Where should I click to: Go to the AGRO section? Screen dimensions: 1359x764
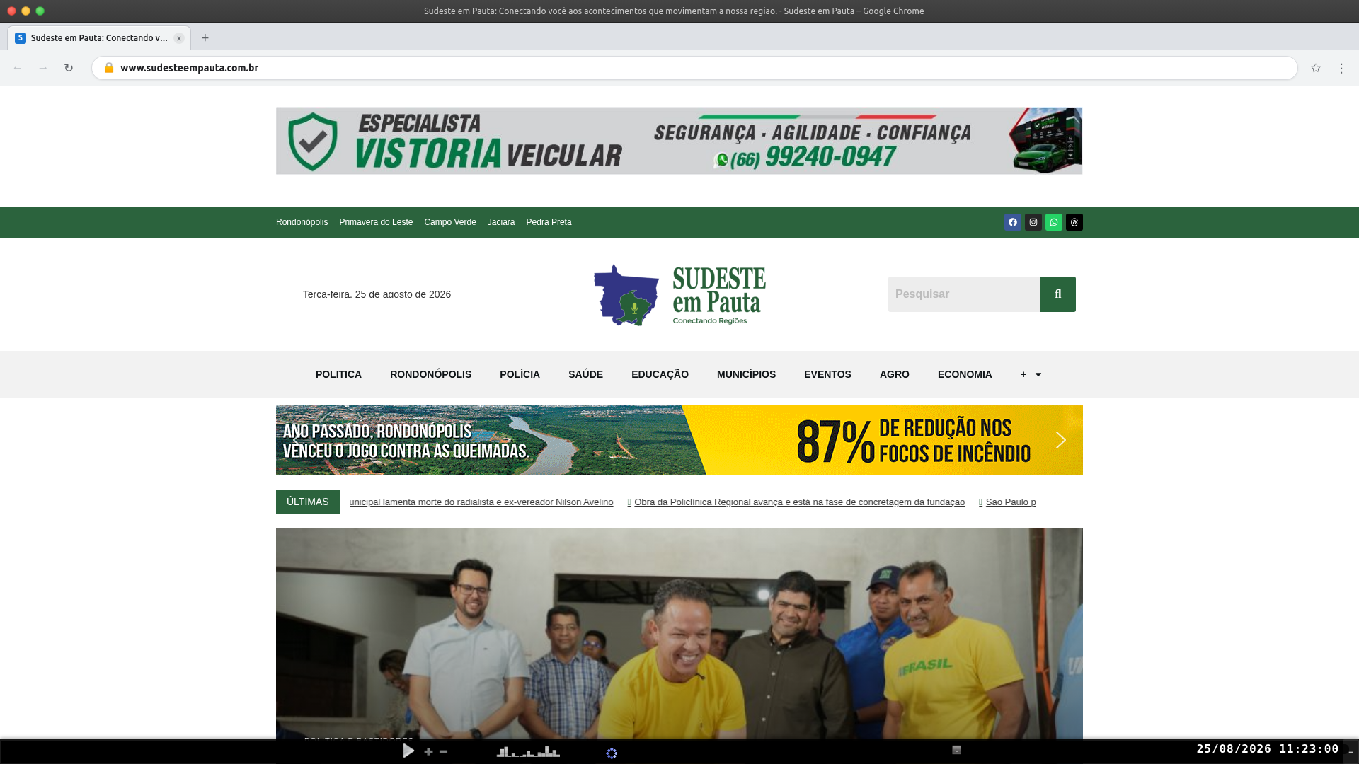(895, 374)
